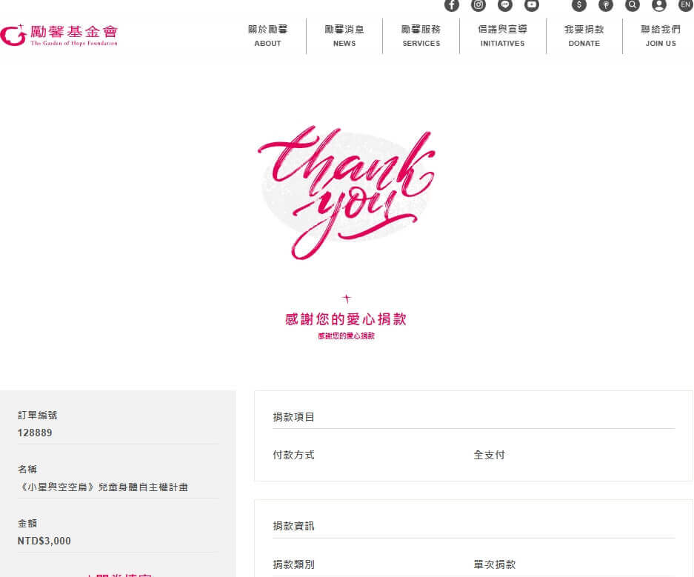Open the 倡議與宣導 INITIATIVES menu
The image size is (694, 577).
[502, 36]
